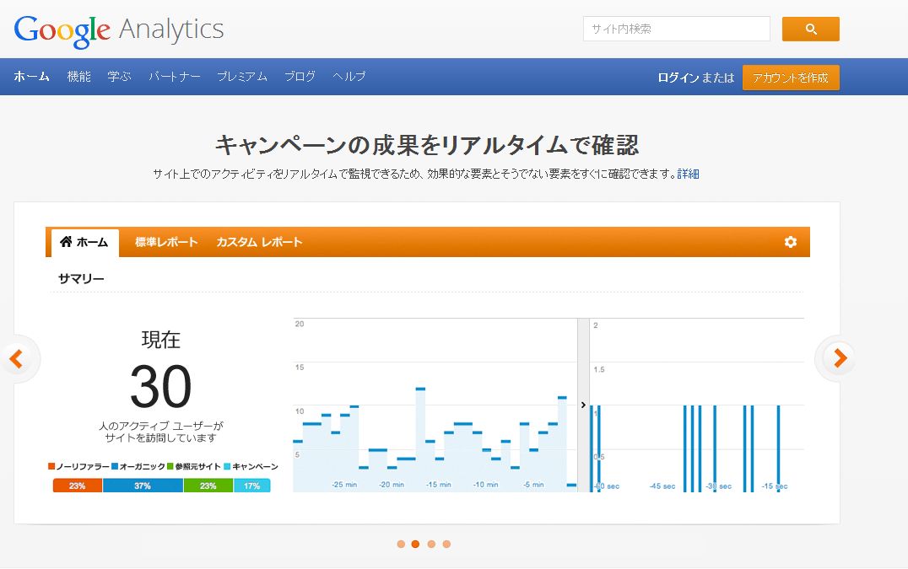Click the orange search magnifier button

coord(810,29)
